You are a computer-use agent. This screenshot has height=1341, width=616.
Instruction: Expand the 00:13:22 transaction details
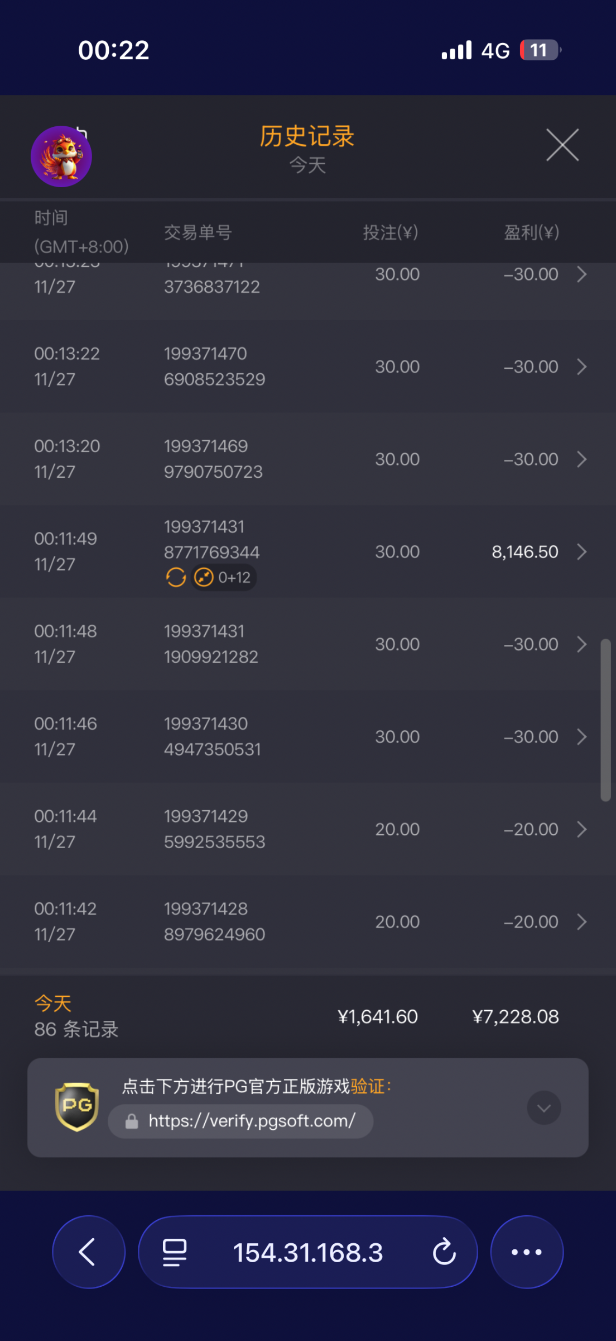pyautogui.click(x=581, y=367)
